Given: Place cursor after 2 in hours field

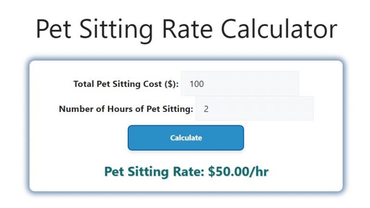Looking at the screenshot, I should pyautogui.click(x=210, y=109).
